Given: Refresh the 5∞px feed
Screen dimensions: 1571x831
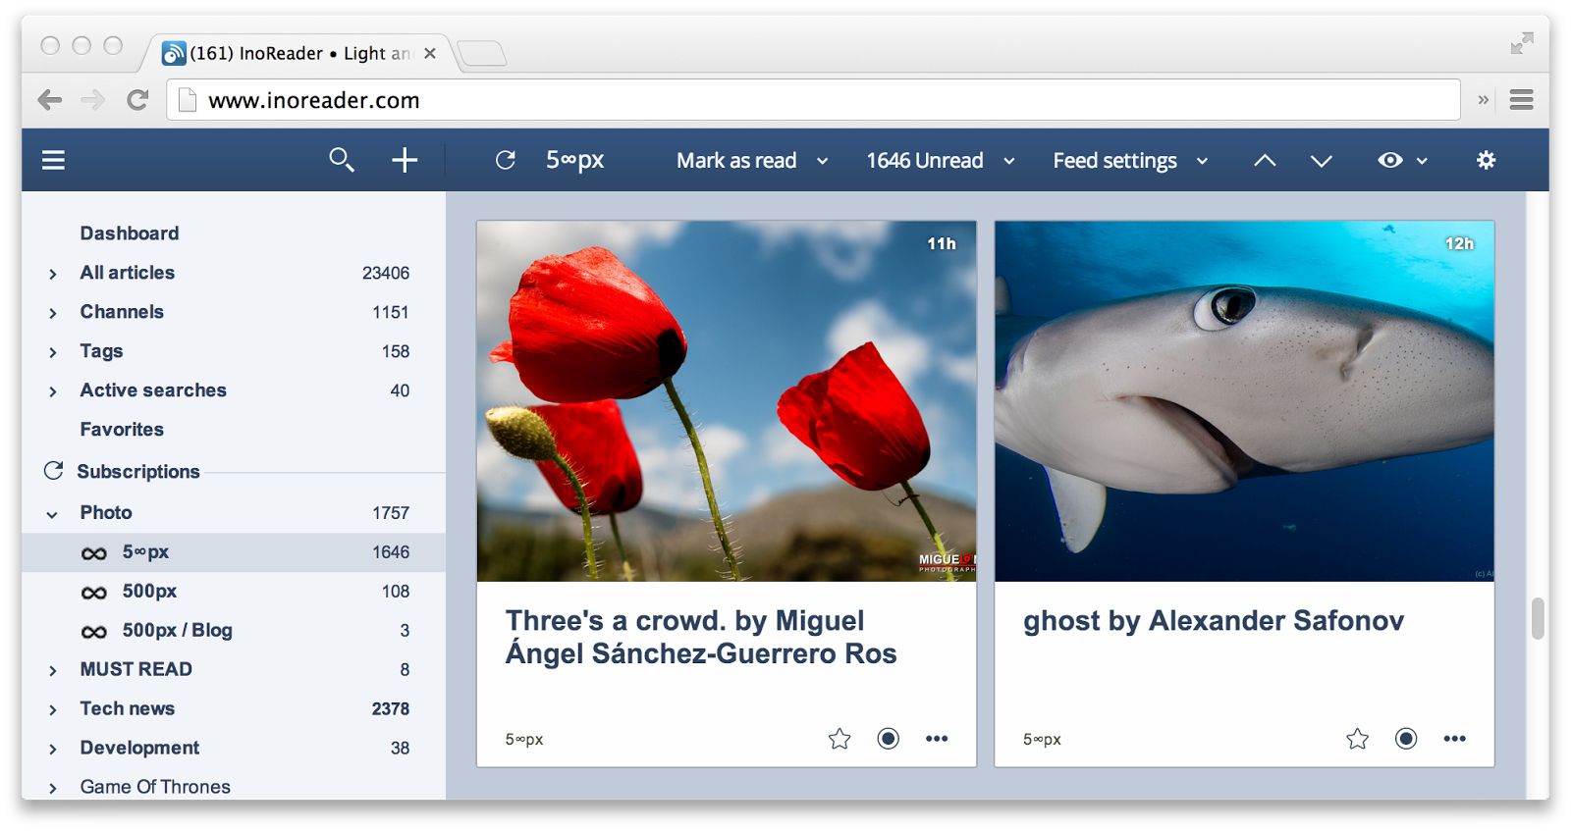Looking at the screenshot, I should click(x=506, y=160).
